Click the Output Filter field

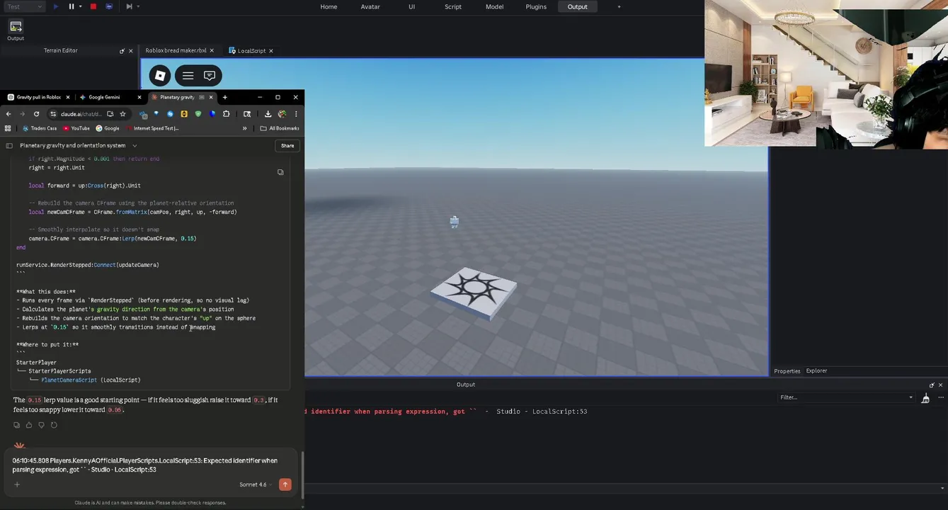click(845, 397)
